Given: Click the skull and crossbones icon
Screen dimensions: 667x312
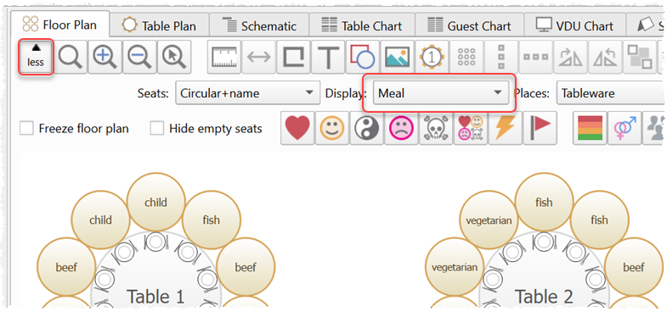Looking at the screenshot, I should click(x=436, y=128).
